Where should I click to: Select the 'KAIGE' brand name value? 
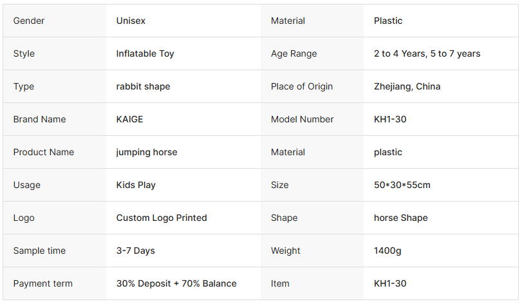(x=129, y=120)
